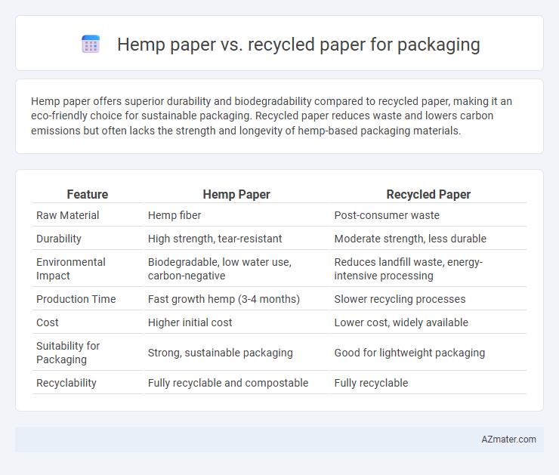Image resolution: width=559 pixels, height=475 pixels.
Task: Select the 'Environmental Impact' row label
Action: [x=71, y=269]
